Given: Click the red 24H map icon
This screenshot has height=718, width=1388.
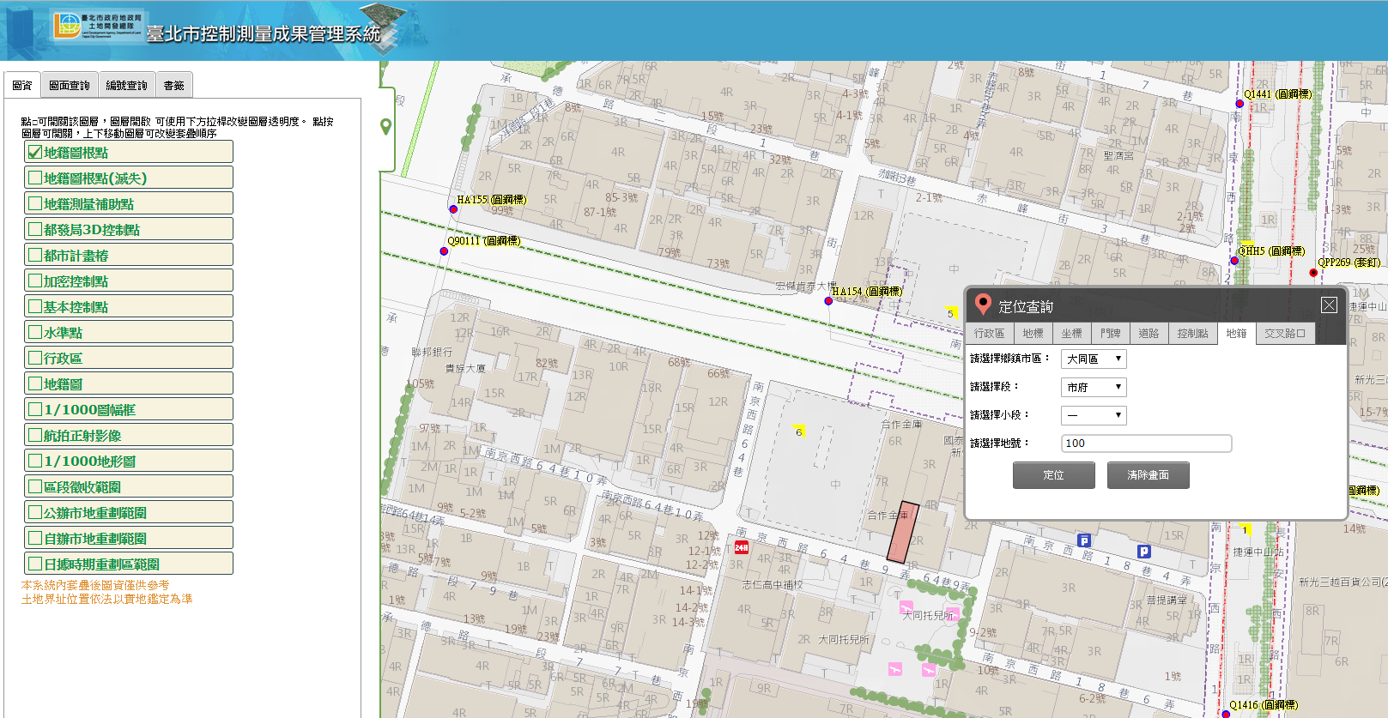Looking at the screenshot, I should click(x=742, y=547).
